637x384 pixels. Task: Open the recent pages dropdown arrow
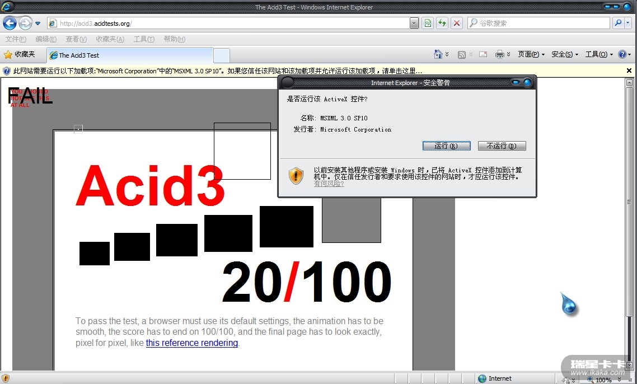point(38,24)
